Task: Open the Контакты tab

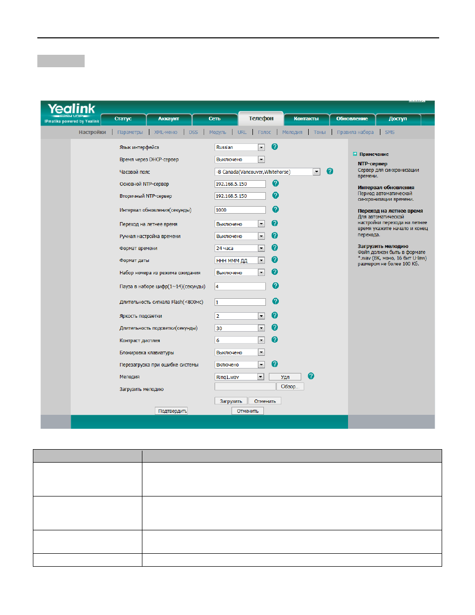Action: [x=306, y=119]
